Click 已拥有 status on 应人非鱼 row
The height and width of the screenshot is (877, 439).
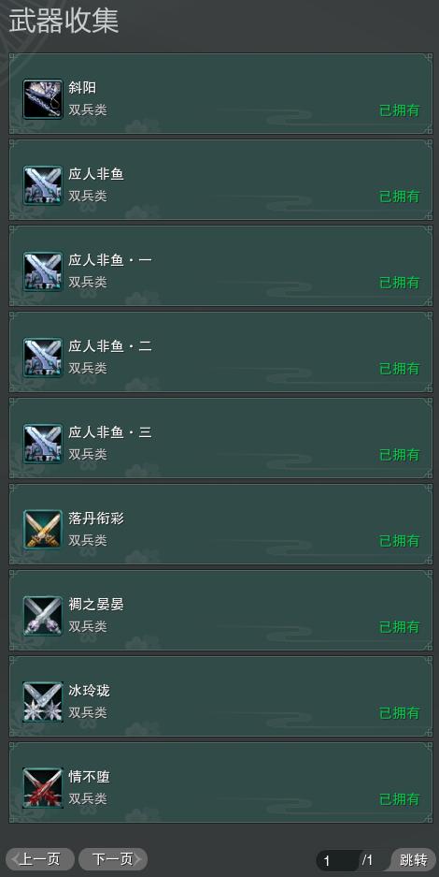(x=400, y=197)
